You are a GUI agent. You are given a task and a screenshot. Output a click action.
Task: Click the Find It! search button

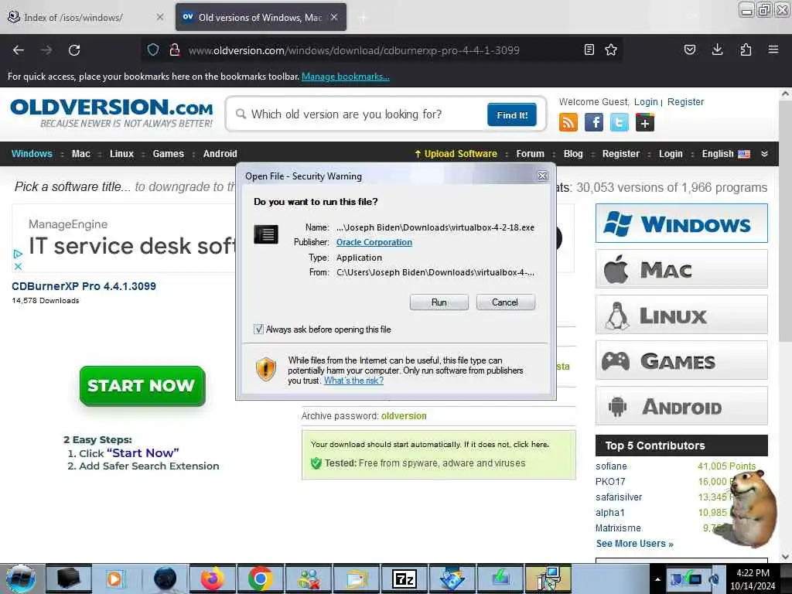[x=512, y=114]
